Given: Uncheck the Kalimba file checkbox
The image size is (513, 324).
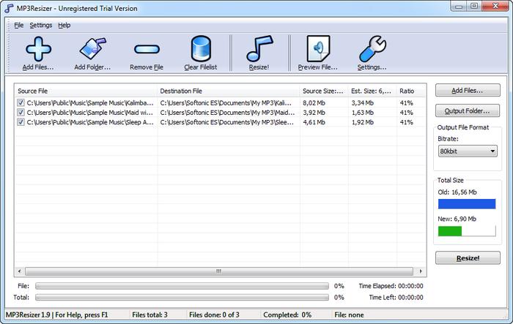Looking at the screenshot, I should [x=21, y=103].
